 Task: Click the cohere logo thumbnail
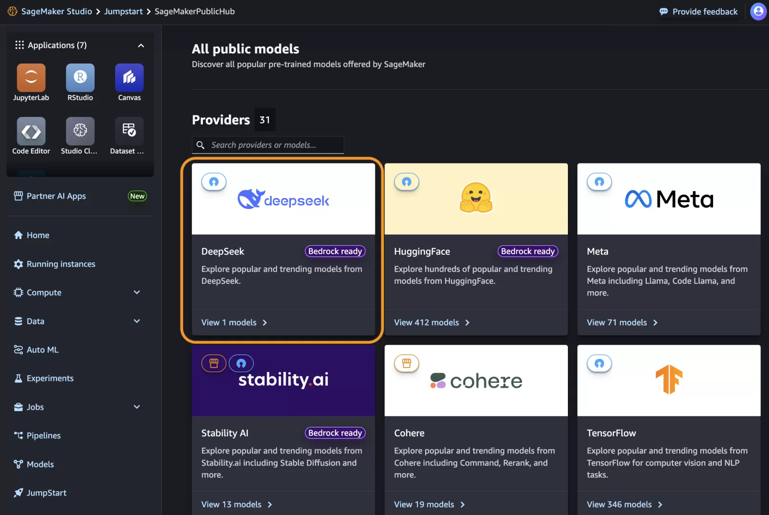476,381
